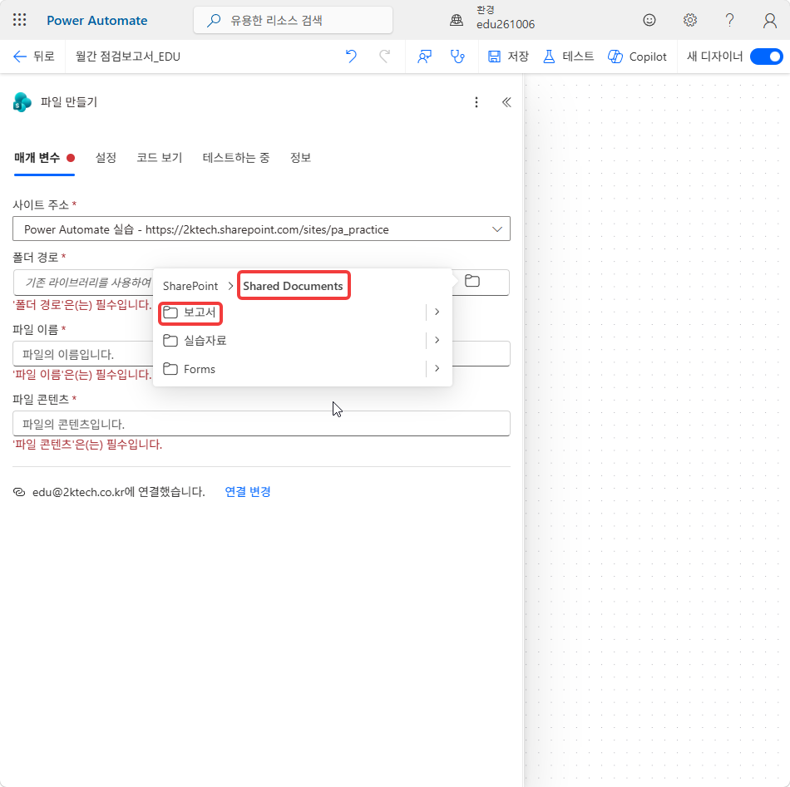This screenshot has width=790, height=787.
Task: Open environment picker edu261006
Action: point(492,18)
